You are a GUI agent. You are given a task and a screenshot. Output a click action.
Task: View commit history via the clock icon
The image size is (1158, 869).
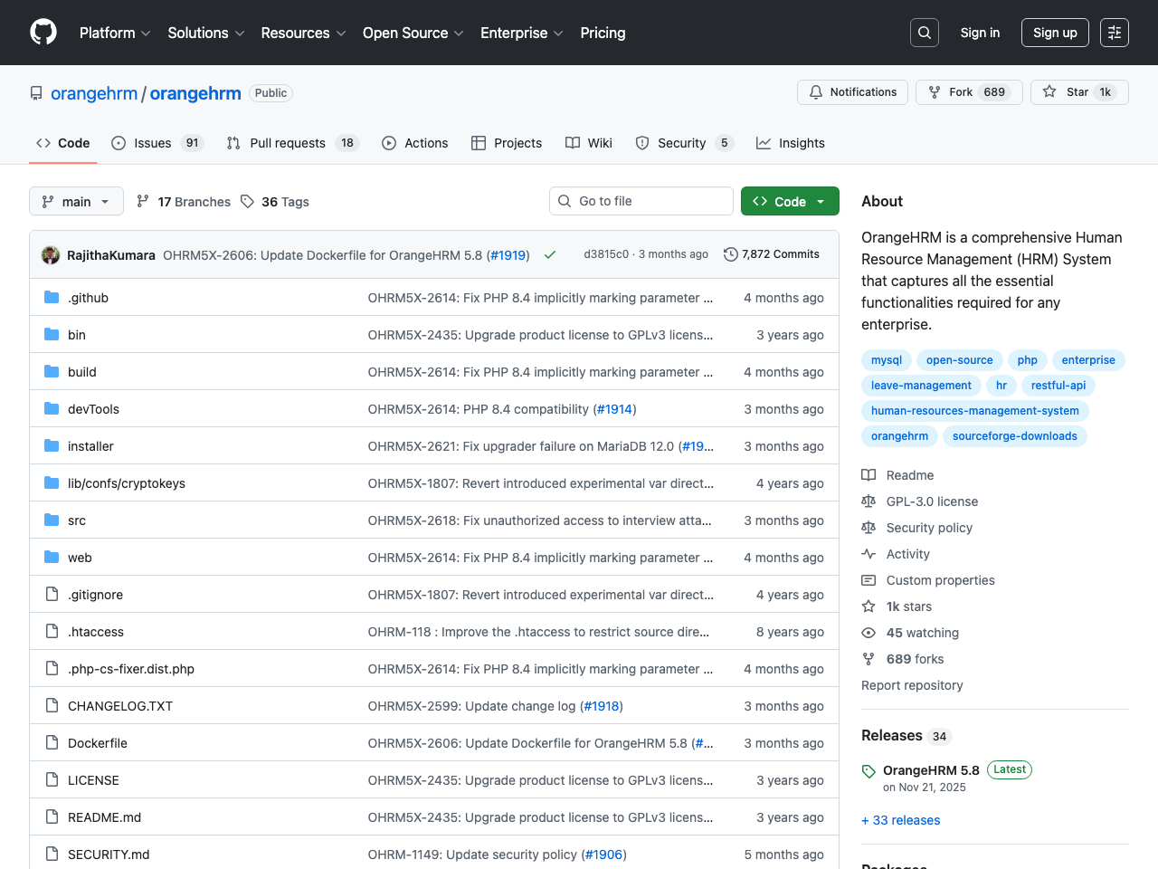730,254
